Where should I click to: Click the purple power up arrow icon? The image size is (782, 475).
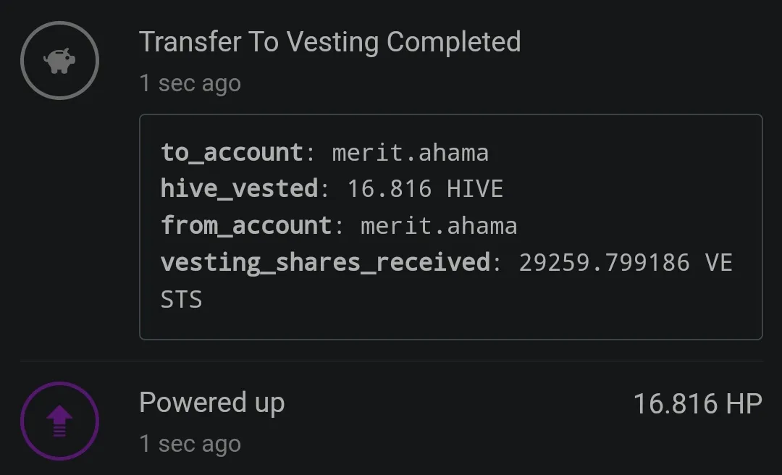click(59, 421)
